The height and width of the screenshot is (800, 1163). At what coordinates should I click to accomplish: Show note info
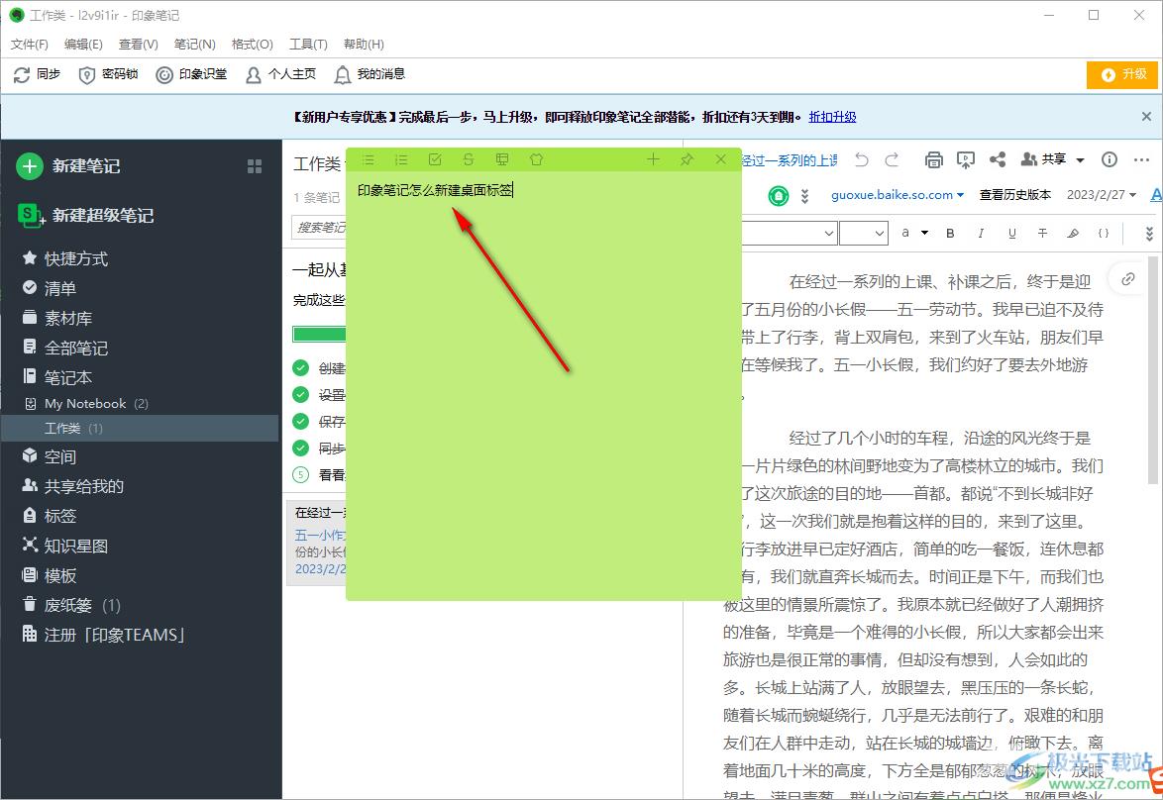(x=1110, y=159)
